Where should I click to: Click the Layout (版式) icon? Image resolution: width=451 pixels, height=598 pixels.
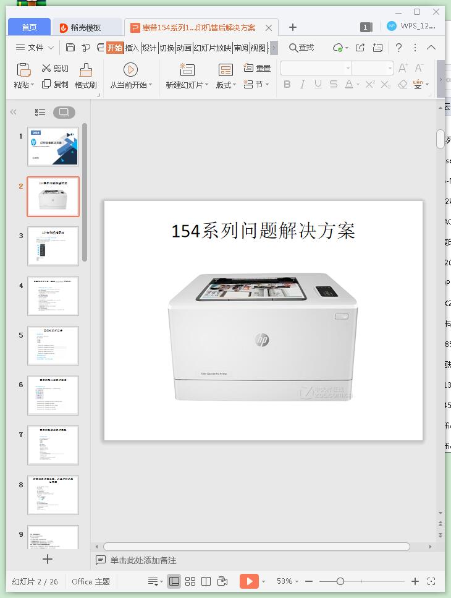tap(225, 70)
